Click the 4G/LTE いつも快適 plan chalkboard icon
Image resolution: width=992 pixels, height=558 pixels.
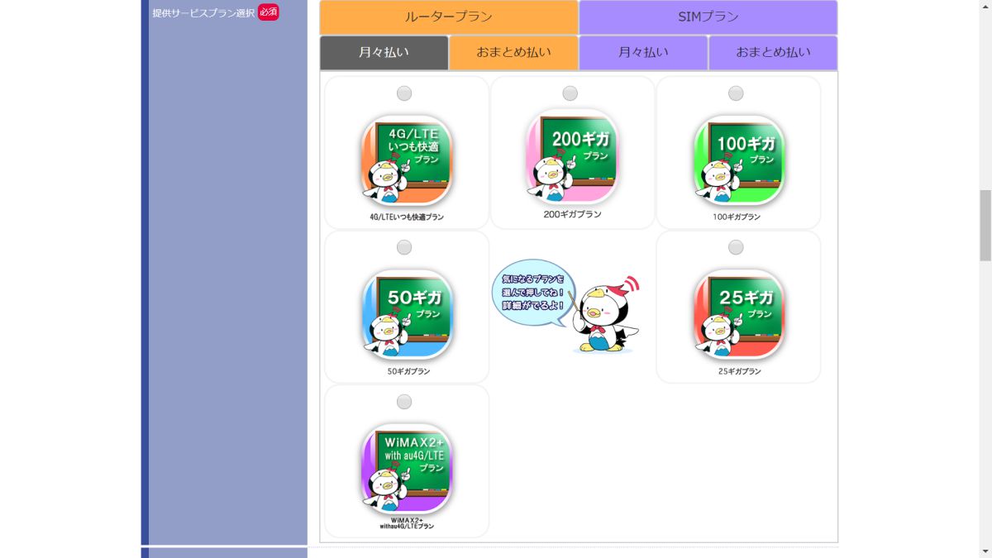coord(406,160)
